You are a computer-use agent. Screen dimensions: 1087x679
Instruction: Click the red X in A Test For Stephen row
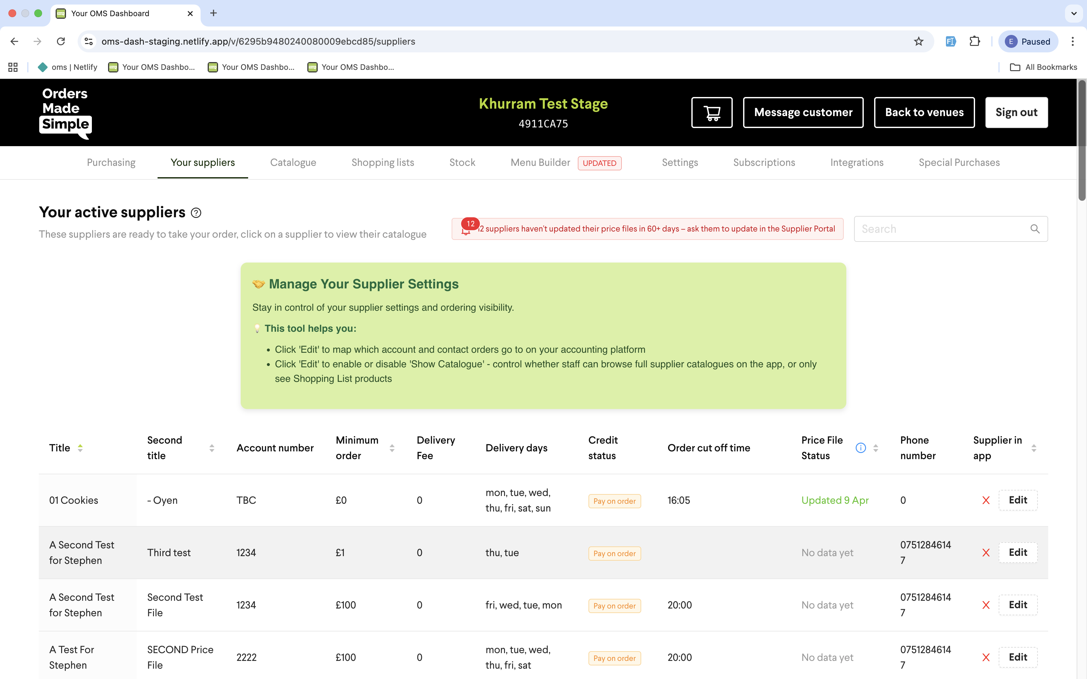(986, 657)
